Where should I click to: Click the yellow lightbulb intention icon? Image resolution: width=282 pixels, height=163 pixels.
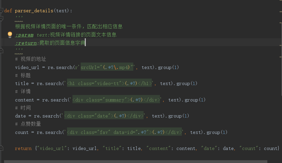(x=10, y=35)
